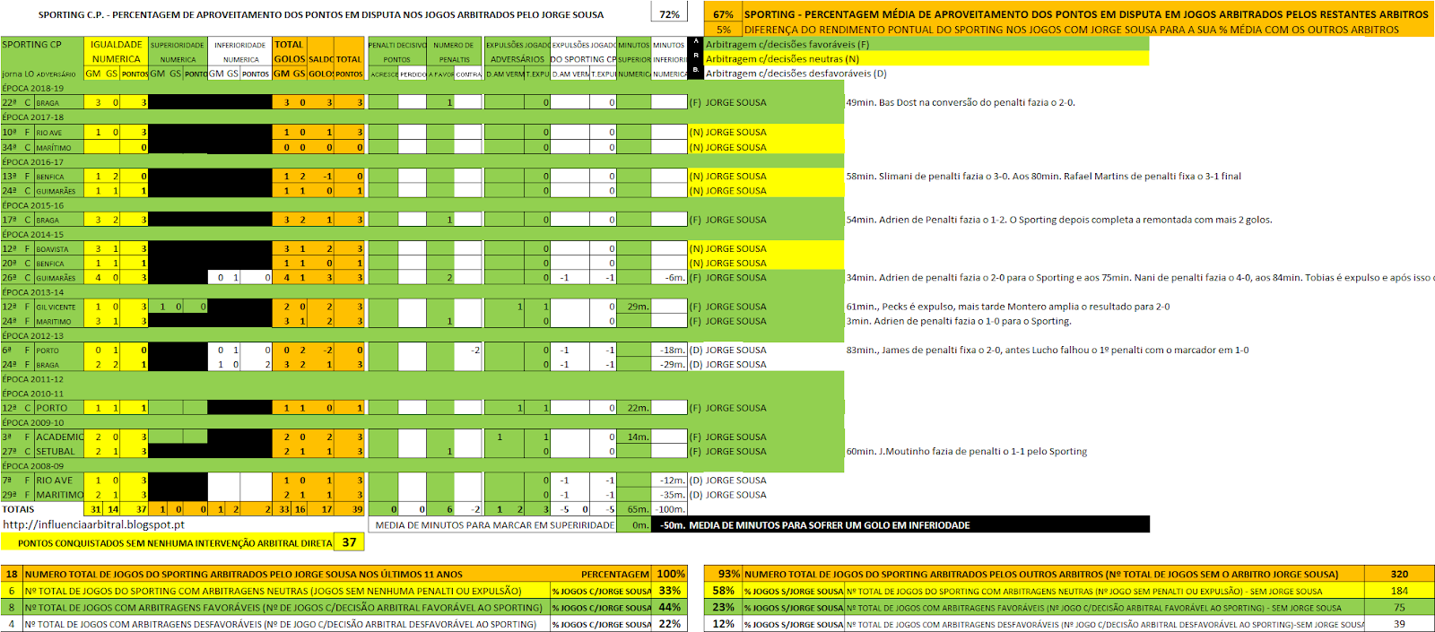The width and height of the screenshot is (1435, 632).
Task: Select the '34min. Adrien de penalti' comment
Action: [1139, 278]
